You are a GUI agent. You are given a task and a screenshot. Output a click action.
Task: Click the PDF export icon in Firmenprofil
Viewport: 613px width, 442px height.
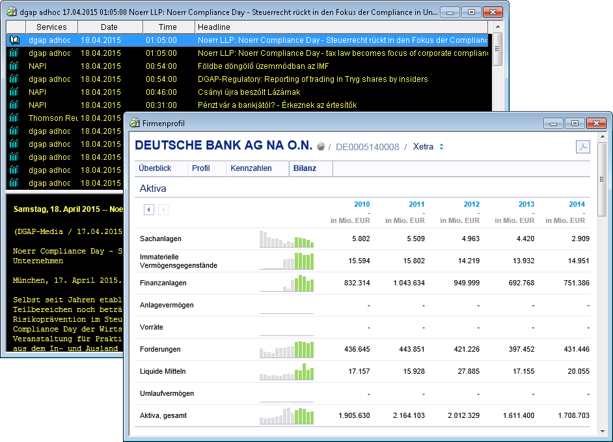(x=582, y=147)
